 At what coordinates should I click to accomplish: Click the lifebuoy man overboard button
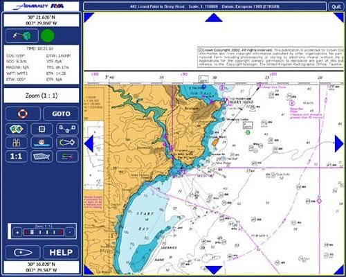point(23,114)
